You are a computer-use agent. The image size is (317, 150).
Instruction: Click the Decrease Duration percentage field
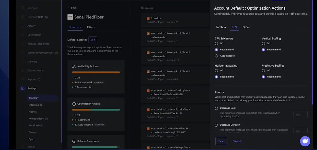(301, 131)
